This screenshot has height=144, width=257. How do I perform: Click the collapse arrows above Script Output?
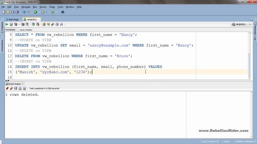click(7, 81)
